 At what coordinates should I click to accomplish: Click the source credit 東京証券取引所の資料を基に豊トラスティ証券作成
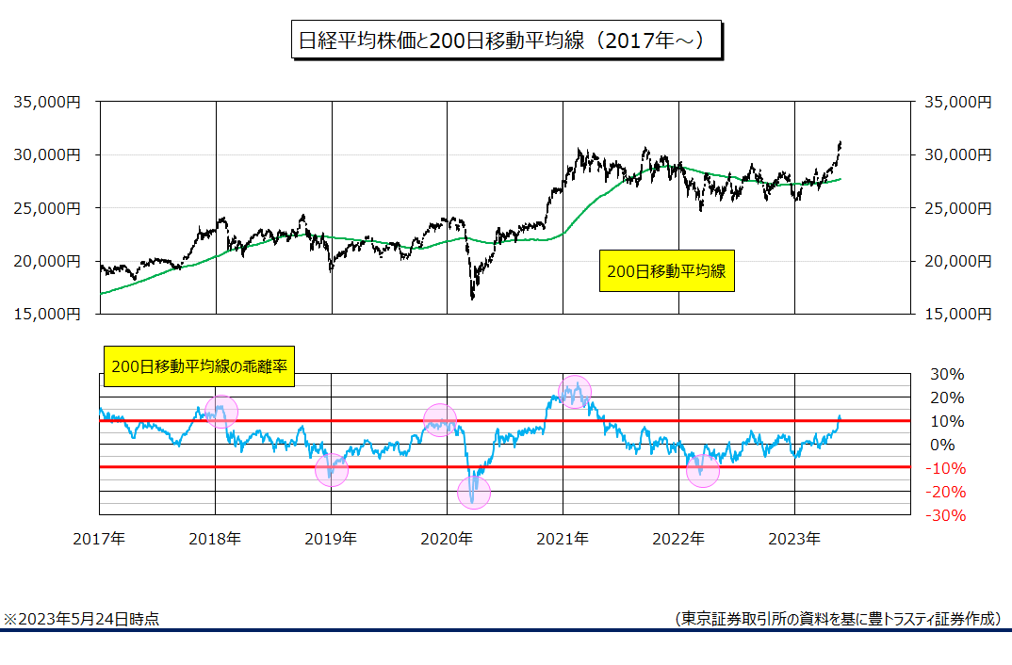click(839, 619)
